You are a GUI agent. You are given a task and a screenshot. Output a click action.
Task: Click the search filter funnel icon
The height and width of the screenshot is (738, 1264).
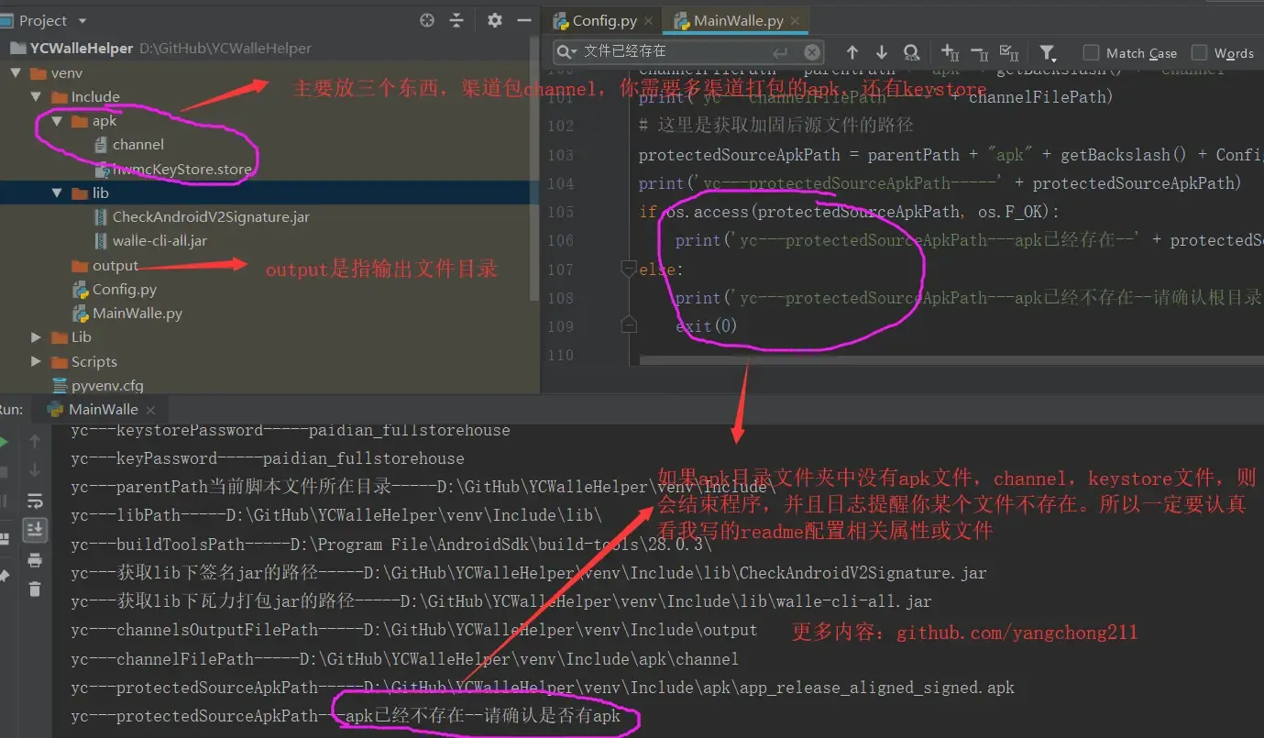tap(1047, 53)
